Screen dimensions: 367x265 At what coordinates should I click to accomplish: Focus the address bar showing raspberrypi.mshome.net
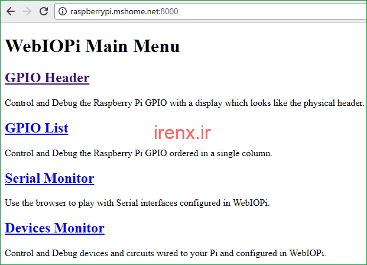pyautogui.click(x=210, y=11)
